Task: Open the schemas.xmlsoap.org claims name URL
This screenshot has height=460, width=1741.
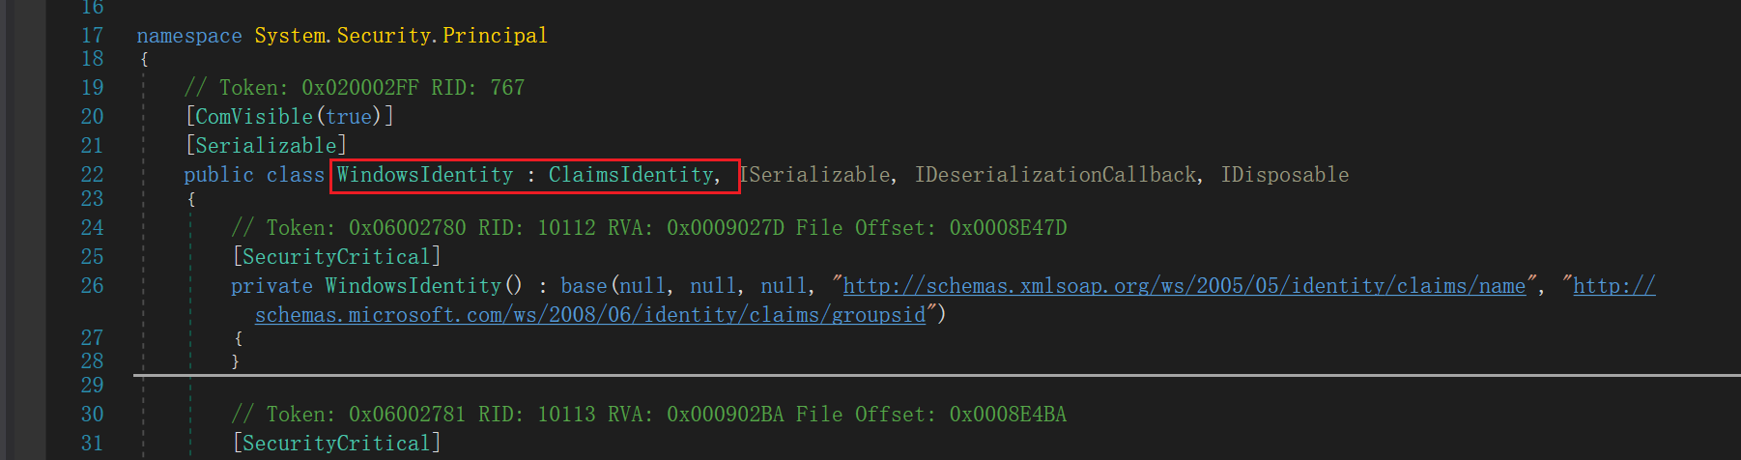Action: [x=1184, y=286]
